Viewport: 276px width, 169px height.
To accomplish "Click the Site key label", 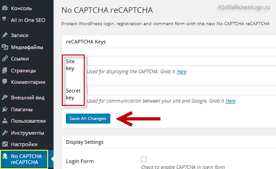I will [x=70, y=65].
